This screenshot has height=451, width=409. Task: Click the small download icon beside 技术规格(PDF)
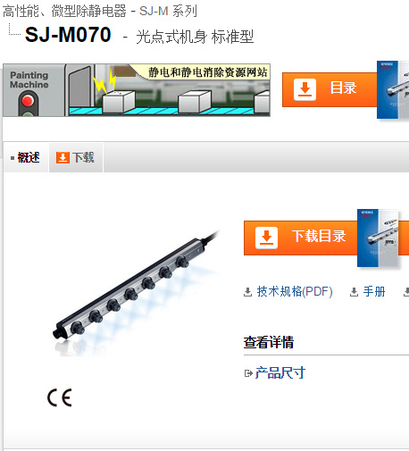coord(247,292)
